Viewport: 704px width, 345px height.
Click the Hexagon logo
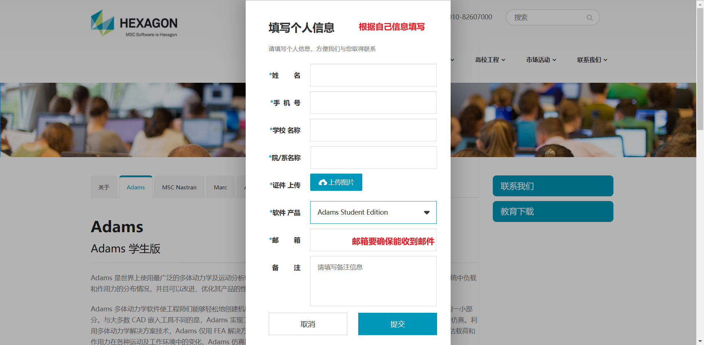[x=134, y=23]
